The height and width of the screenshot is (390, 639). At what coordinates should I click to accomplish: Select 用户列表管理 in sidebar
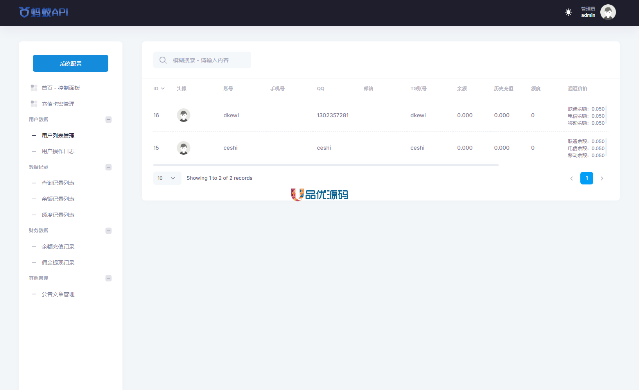point(58,136)
